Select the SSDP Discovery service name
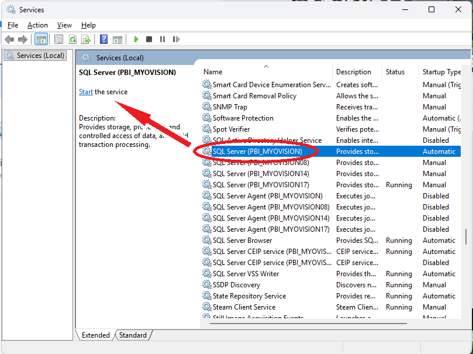Viewport: 473px width, 354px height. (236, 285)
